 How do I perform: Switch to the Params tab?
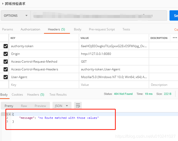[x=7, y=29]
